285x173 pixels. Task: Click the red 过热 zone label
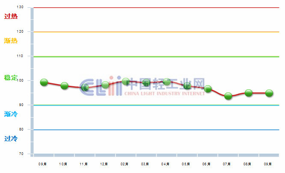tap(11, 17)
